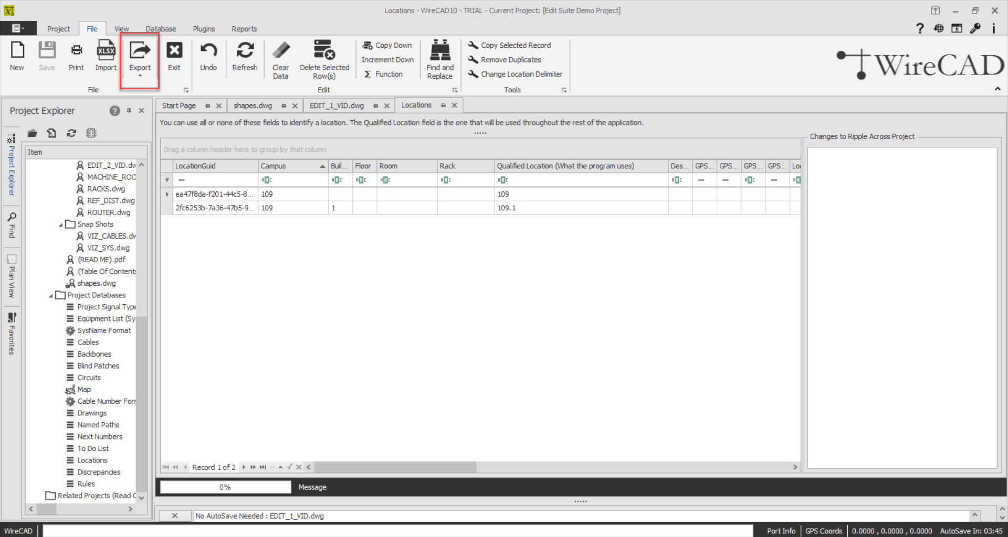Click the Print icon in ribbon
Viewport: 1008px width, 537px height.
(x=76, y=50)
